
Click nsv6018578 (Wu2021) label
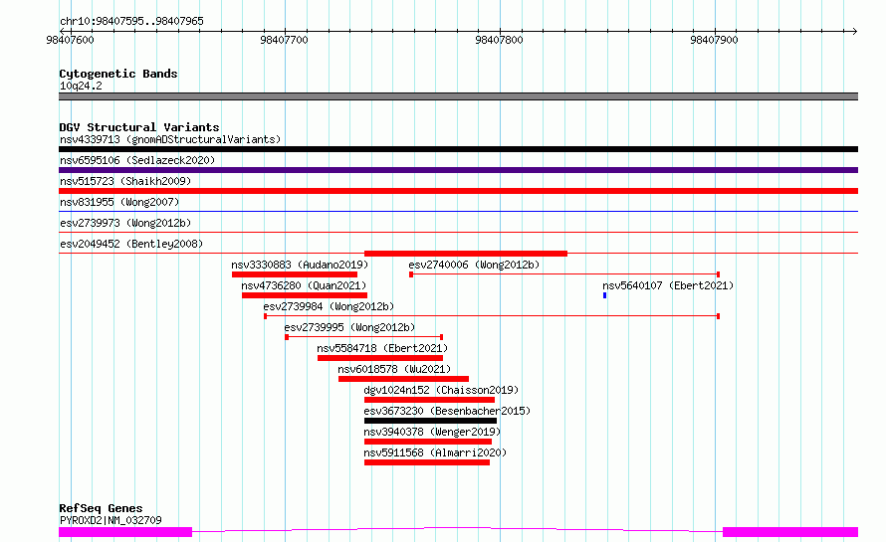tap(394, 369)
